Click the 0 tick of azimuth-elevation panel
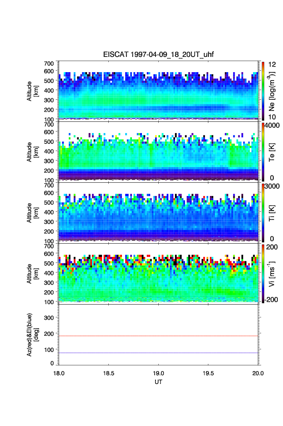The image size is (283, 426). point(52,363)
